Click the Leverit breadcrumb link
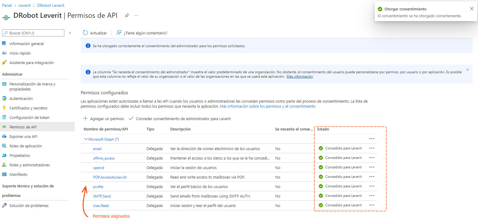Viewport: 478px width, 220px height. tap(24, 5)
